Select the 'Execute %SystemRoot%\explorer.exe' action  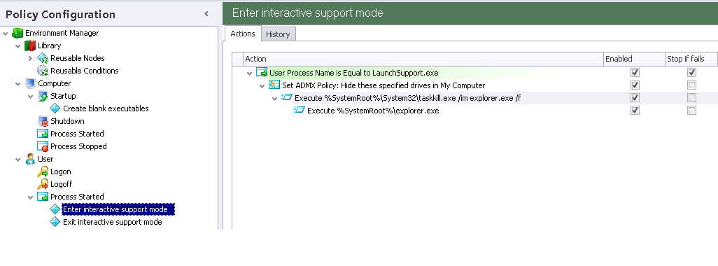coord(373,111)
